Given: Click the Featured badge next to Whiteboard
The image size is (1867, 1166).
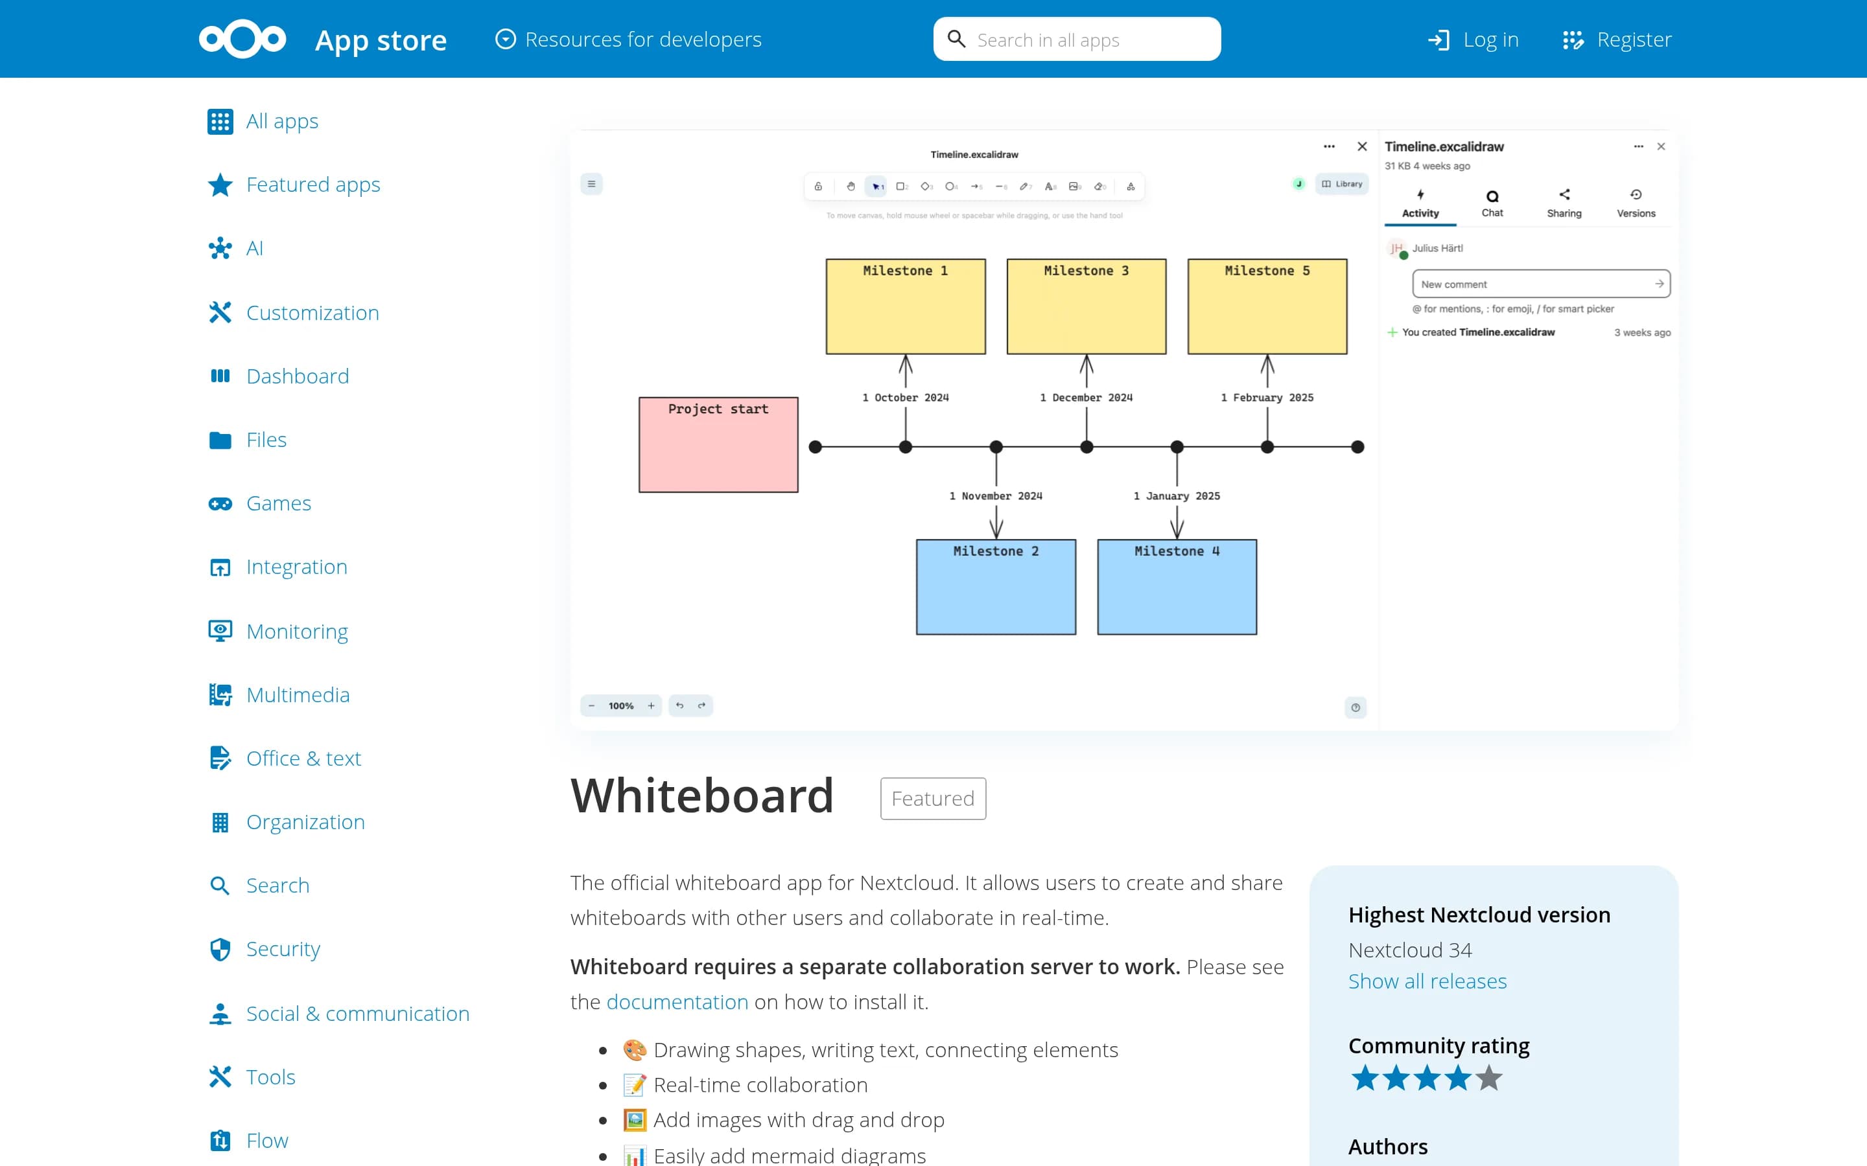Looking at the screenshot, I should 933,798.
